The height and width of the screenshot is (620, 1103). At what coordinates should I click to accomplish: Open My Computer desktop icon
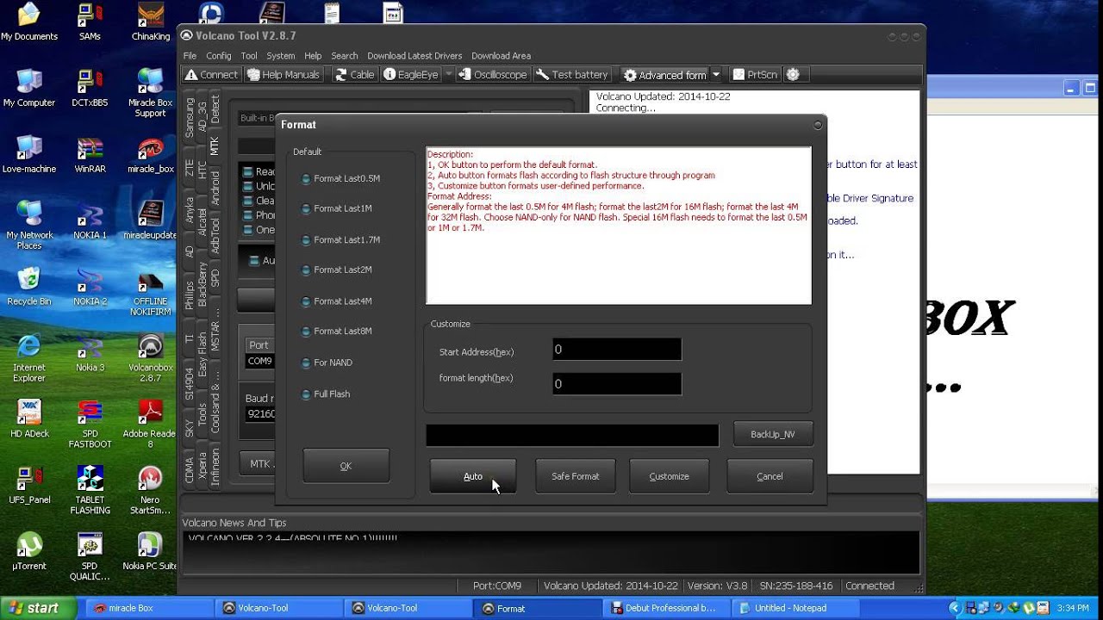(29, 88)
